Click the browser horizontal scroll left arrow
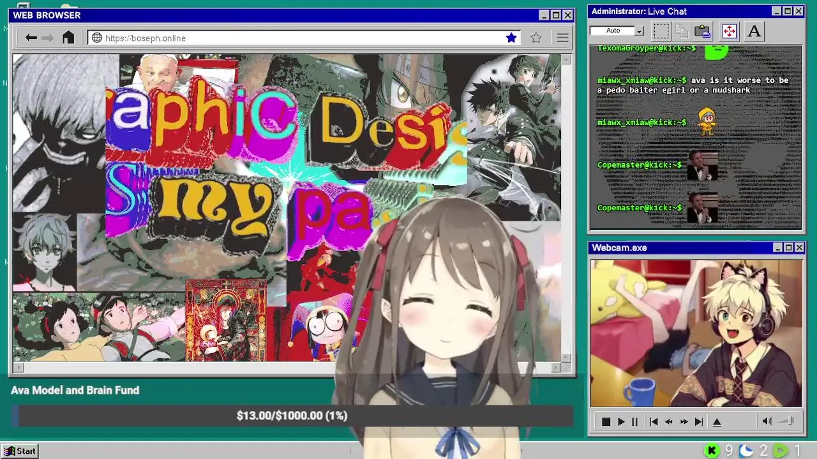The image size is (817, 459). point(17,367)
